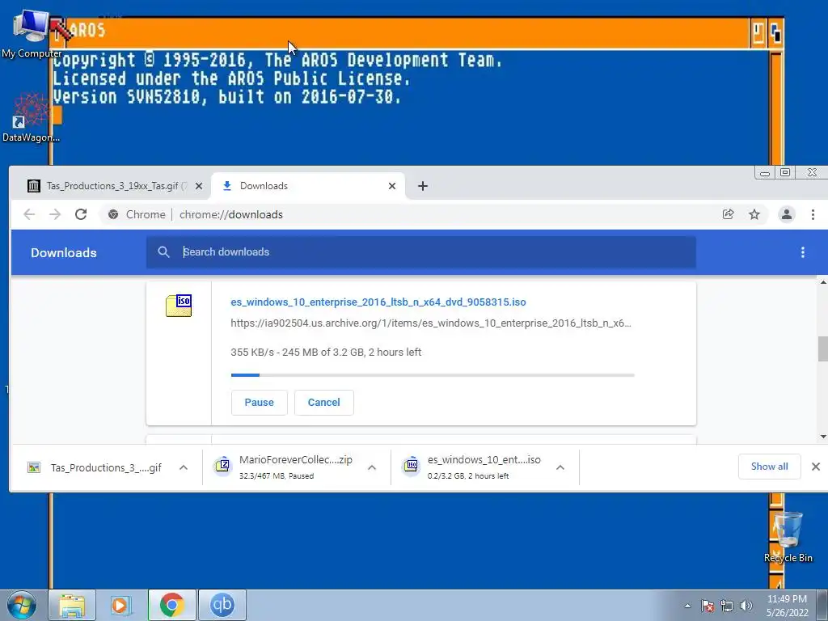Click the AROS window zoom gadget
This screenshot has width=828, height=621.
(758, 33)
